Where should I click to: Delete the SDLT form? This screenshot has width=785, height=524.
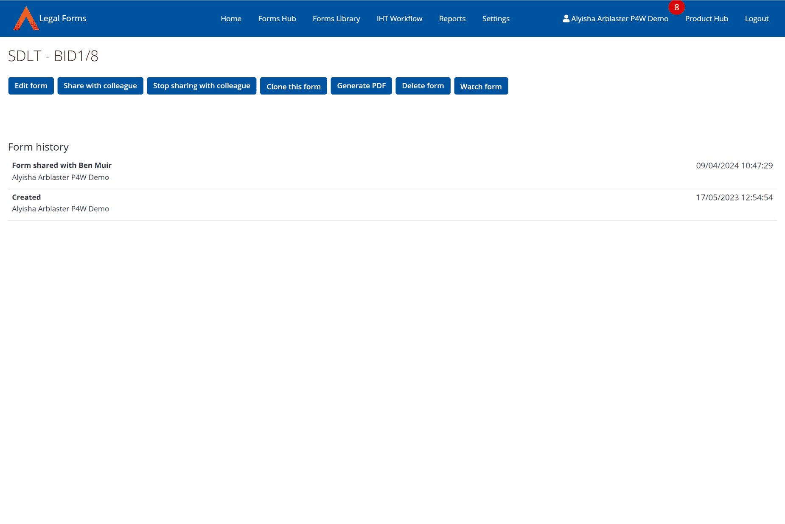click(x=423, y=86)
